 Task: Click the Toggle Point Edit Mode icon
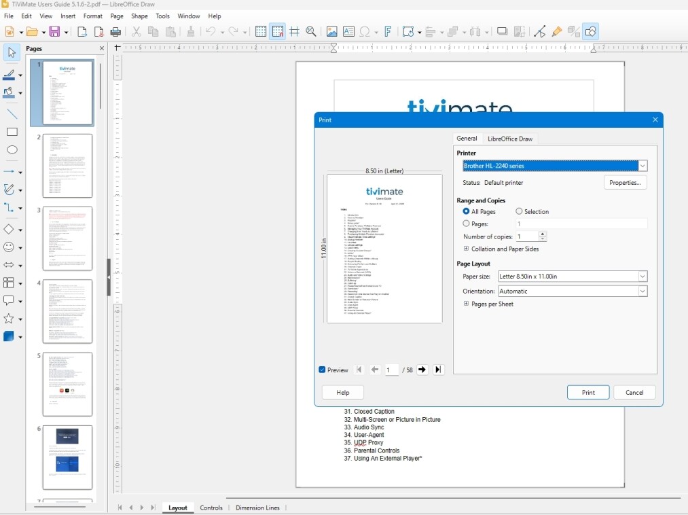point(540,32)
